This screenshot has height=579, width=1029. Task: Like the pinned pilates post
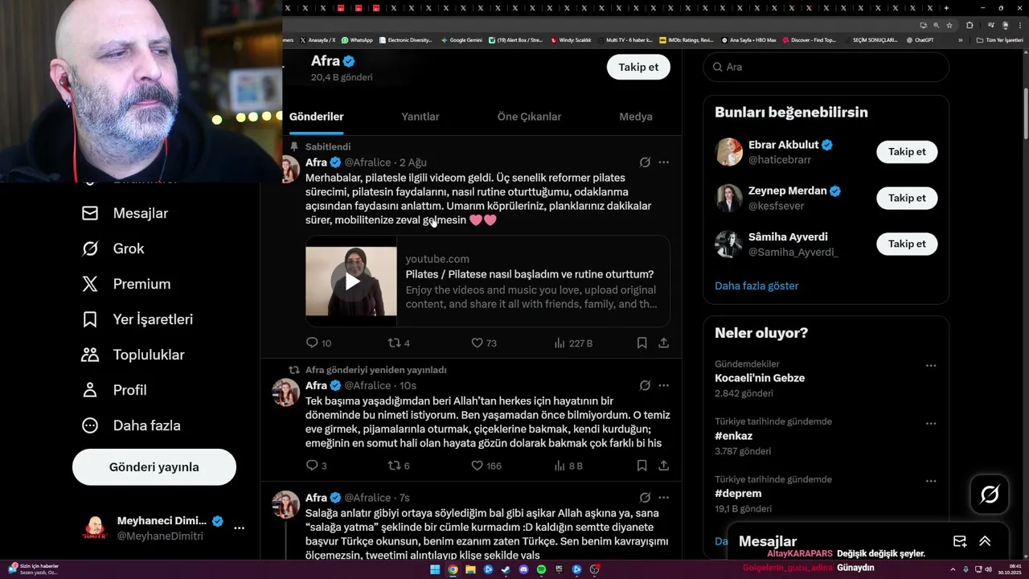point(477,343)
